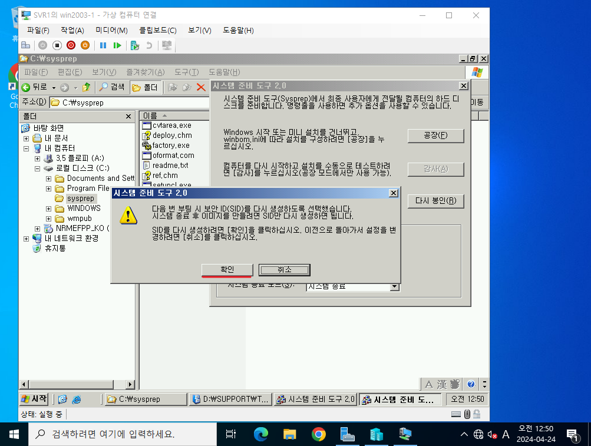Select the sysprep folder in tree
The image size is (591, 446).
(80, 199)
